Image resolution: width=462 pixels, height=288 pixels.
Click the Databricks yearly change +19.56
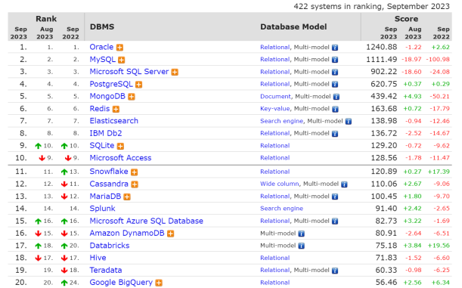tap(439, 246)
